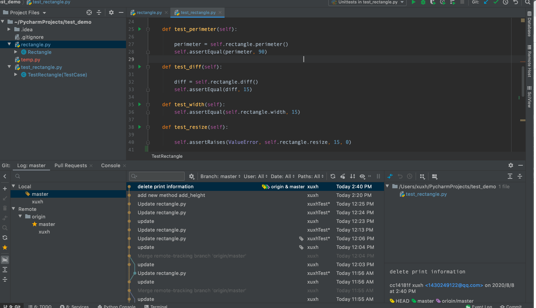
Task: Toggle the eye quick-settings in log toolbar
Action: (x=362, y=176)
